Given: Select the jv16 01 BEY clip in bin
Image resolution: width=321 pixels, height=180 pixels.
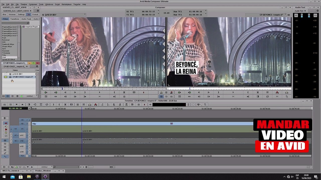Looking at the screenshot, I should coord(18,74).
